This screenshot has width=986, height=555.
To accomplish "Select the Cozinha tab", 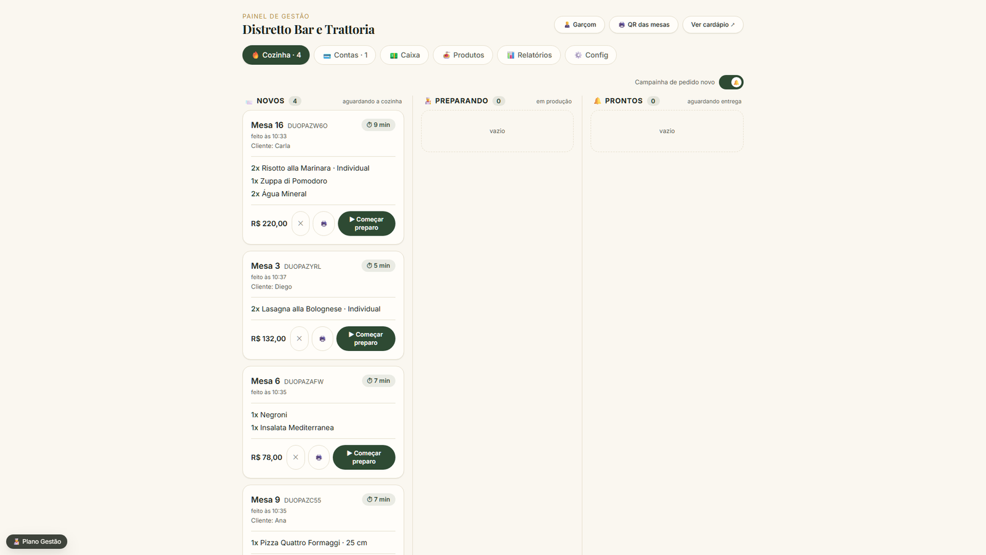I will (276, 55).
